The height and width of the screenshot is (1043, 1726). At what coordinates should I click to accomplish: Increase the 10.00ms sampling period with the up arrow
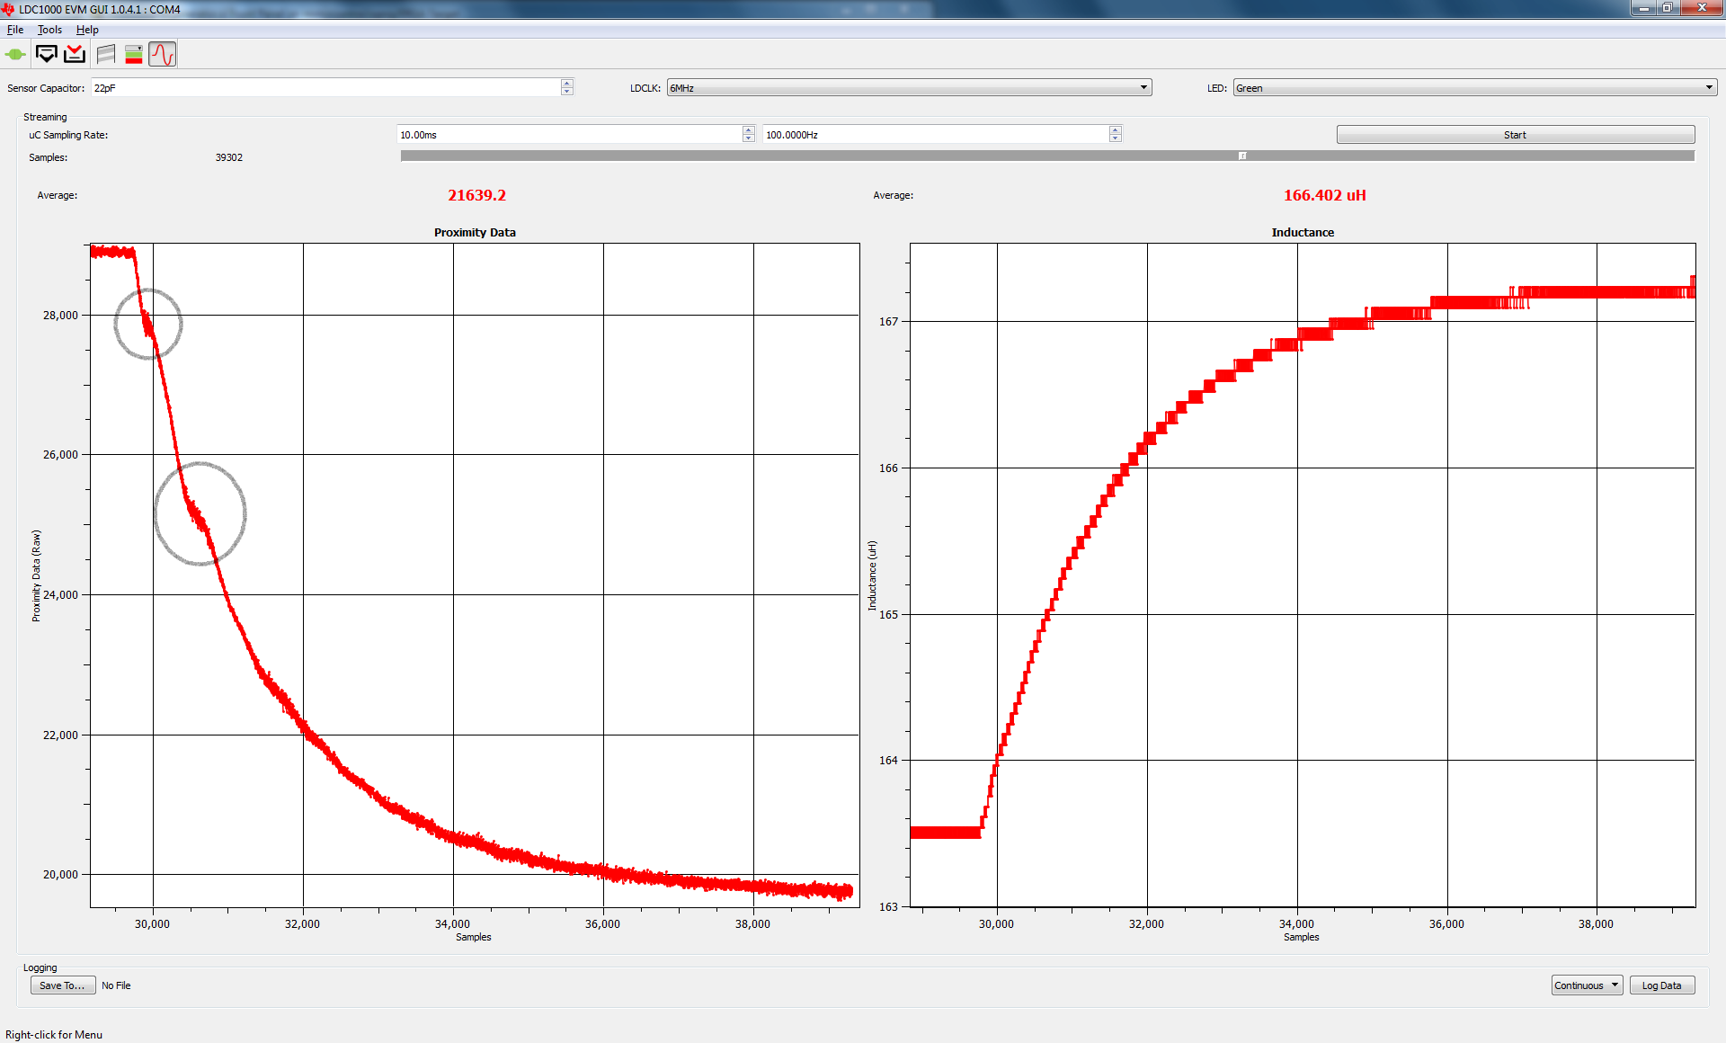(749, 130)
